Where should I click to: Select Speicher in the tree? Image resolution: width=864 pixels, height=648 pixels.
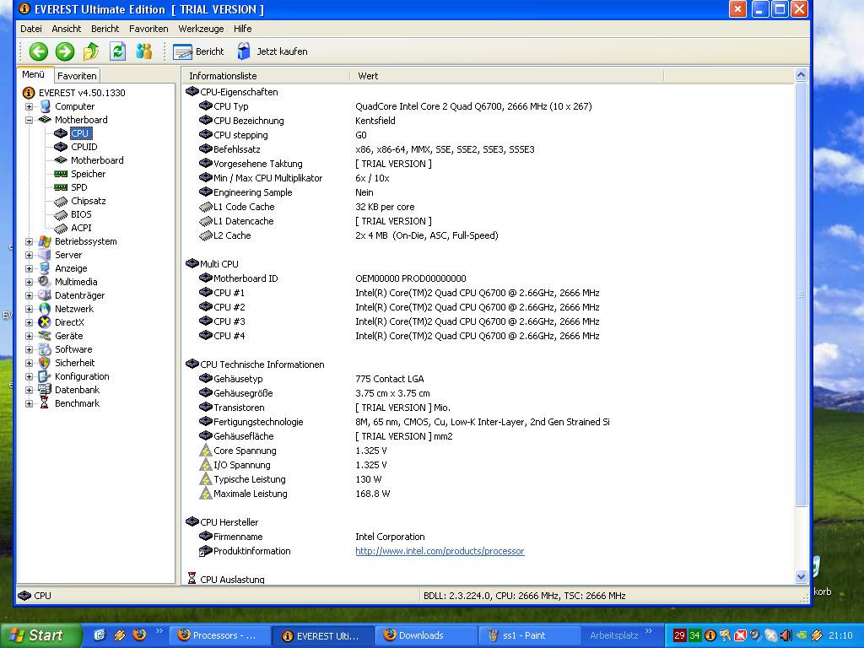[x=88, y=174]
